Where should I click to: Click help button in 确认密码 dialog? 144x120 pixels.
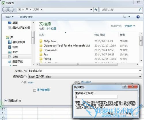(125, 86)
